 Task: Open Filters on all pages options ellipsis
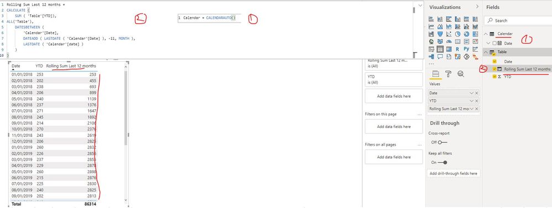419,145
